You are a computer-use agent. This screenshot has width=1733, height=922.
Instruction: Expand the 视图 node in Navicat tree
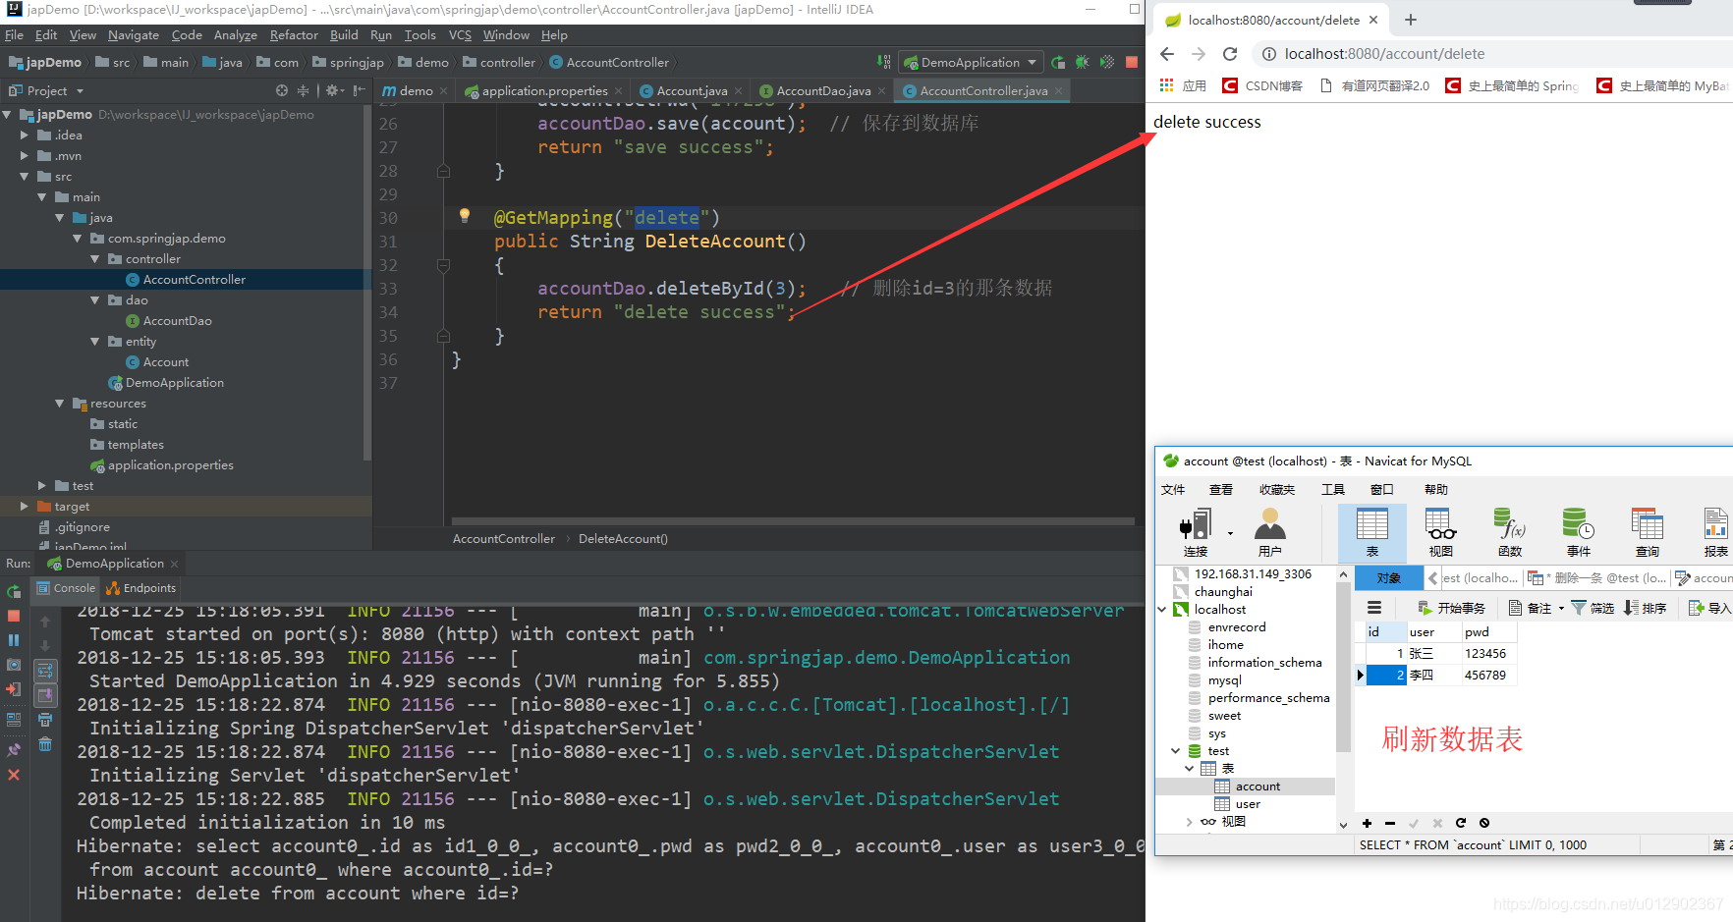tap(1190, 822)
